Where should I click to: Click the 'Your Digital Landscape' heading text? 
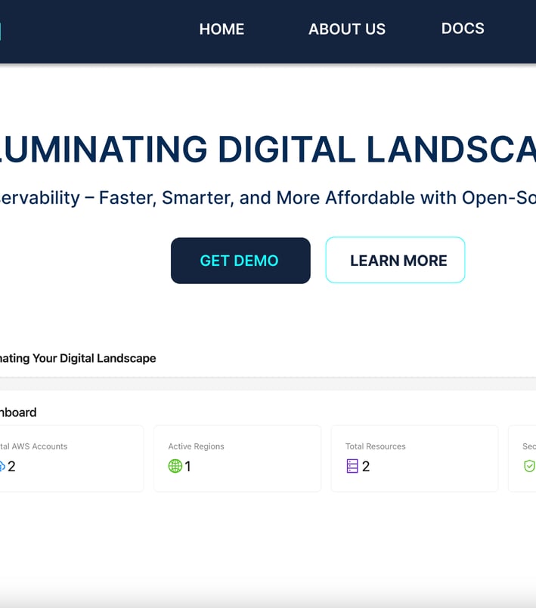coord(94,358)
